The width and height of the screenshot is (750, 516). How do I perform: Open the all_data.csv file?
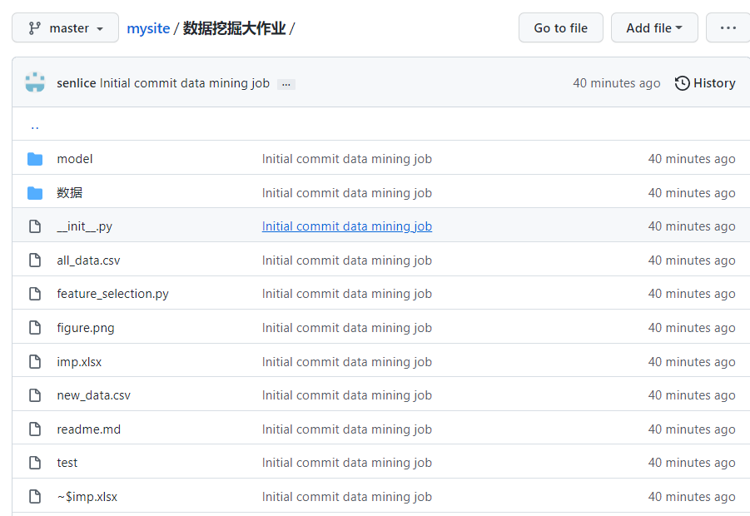(x=88, y=260)
